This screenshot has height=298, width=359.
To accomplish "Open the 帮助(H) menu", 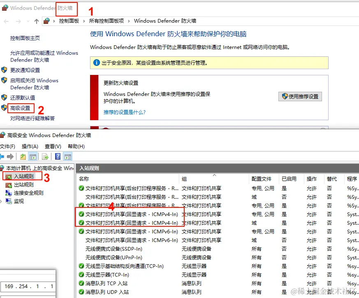I will pyautogui.click(x=76, y=147).
